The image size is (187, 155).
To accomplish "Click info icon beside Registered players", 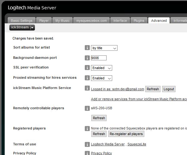I will tap(87, 129).
